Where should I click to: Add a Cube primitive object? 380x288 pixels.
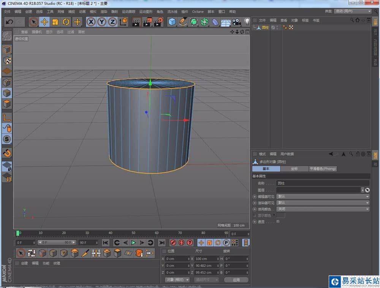click(172, 22)
